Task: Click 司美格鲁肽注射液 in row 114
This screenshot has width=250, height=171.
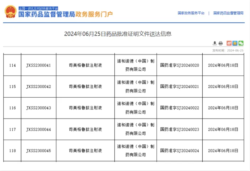Action: click(x=85, y=65)
